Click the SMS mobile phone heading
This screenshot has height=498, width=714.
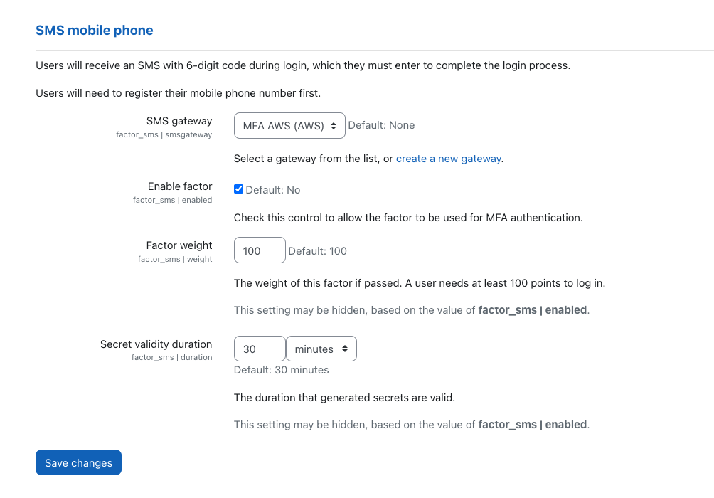[95, 30]
